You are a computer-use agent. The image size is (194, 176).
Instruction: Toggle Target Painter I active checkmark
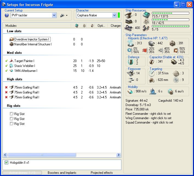coord(6,61)
